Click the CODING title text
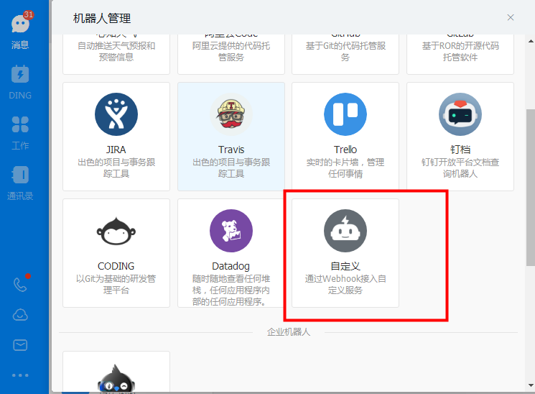The height and width of the screenshot is (394, 535). point(116,266)
